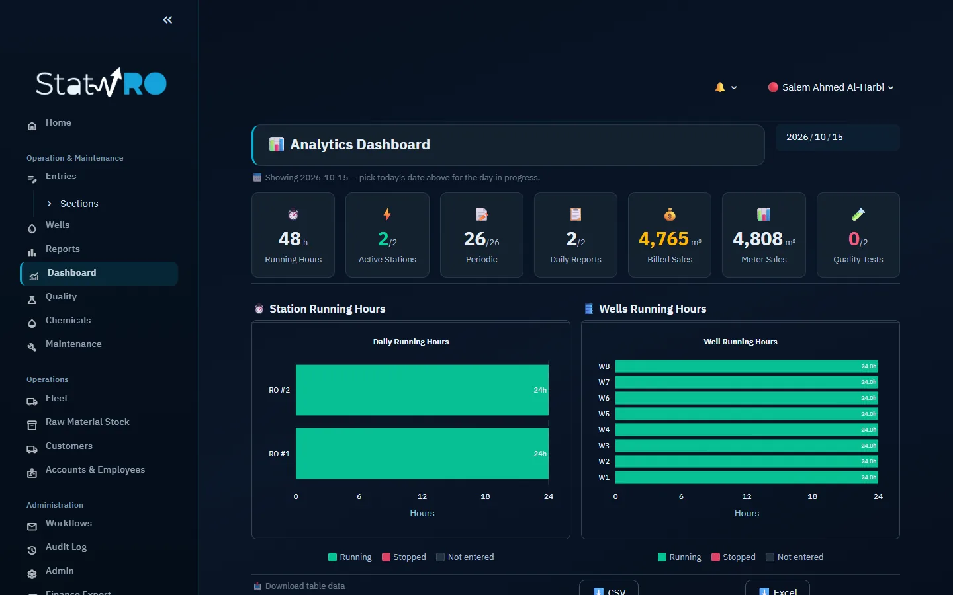
Task: Download table data as Excel
Action: 778,588
